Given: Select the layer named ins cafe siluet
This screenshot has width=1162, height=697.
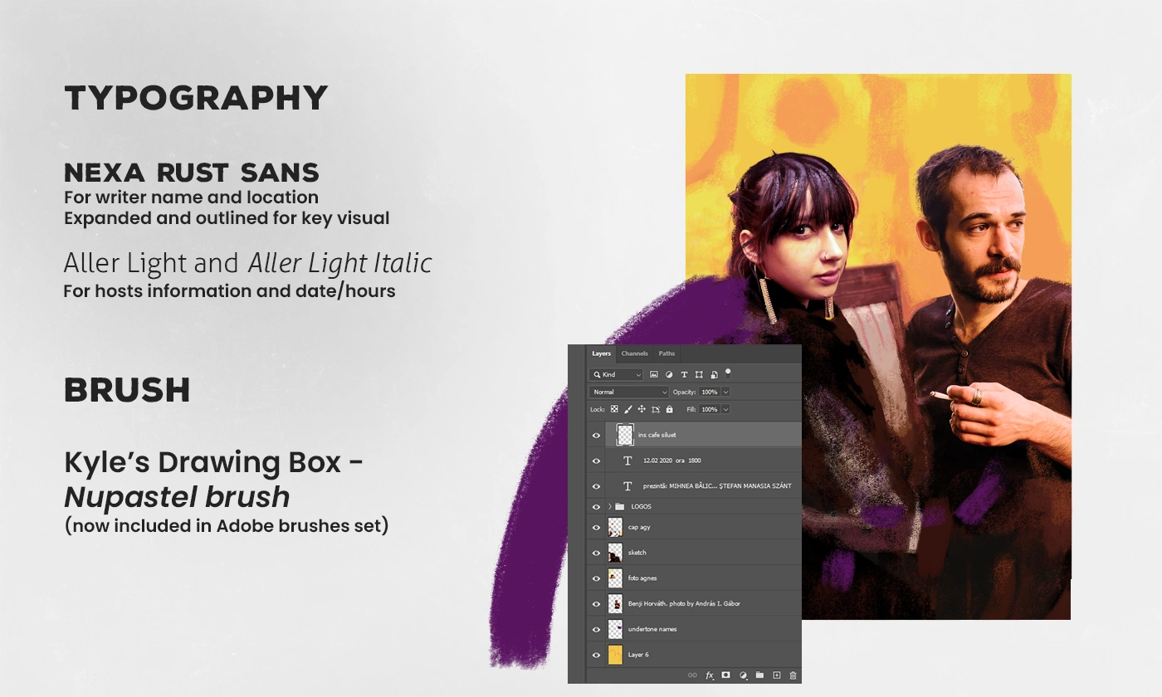Looking at the screenshot, I should click(x=657, y=435).
